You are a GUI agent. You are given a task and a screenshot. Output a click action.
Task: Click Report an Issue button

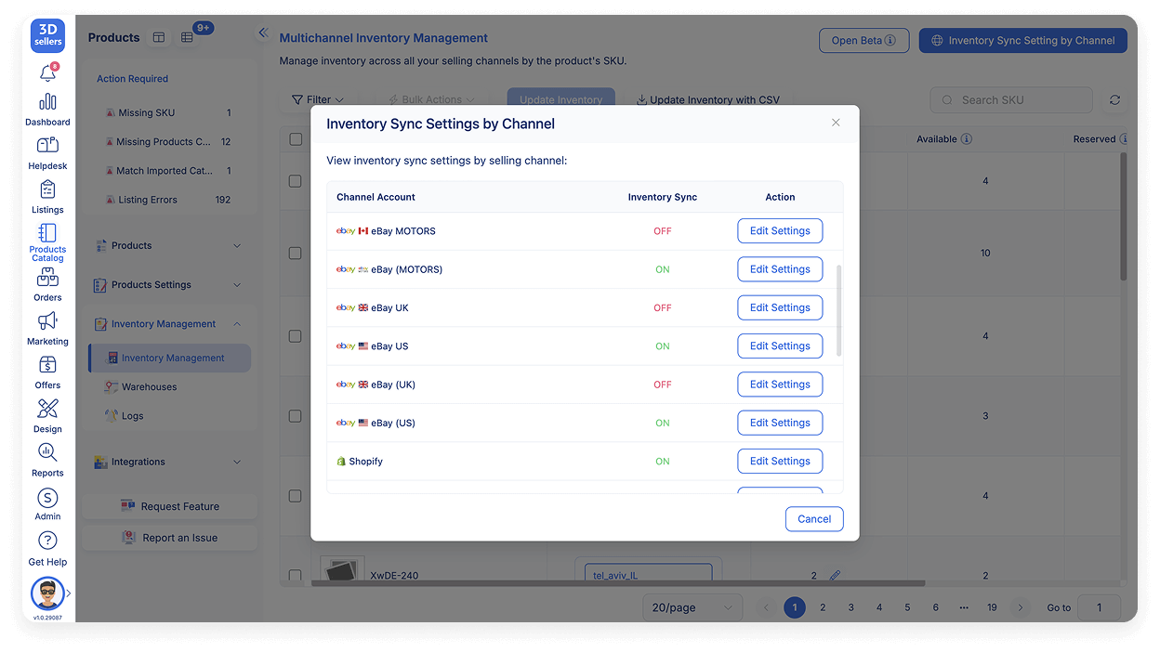point(170,538)
